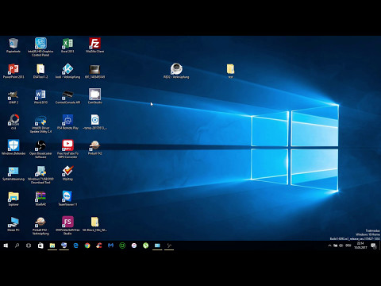This screenshot has width=381, height=286.
Task: Open the Windows Start menu
Action: coord(6,245)
